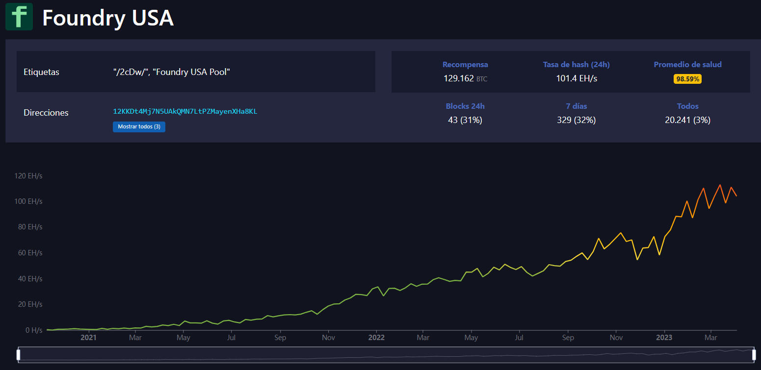The width and height of the screenshot is (761, 370).
Task: Click the middle of the timeline range bar
Action: [x=386, y=355]
